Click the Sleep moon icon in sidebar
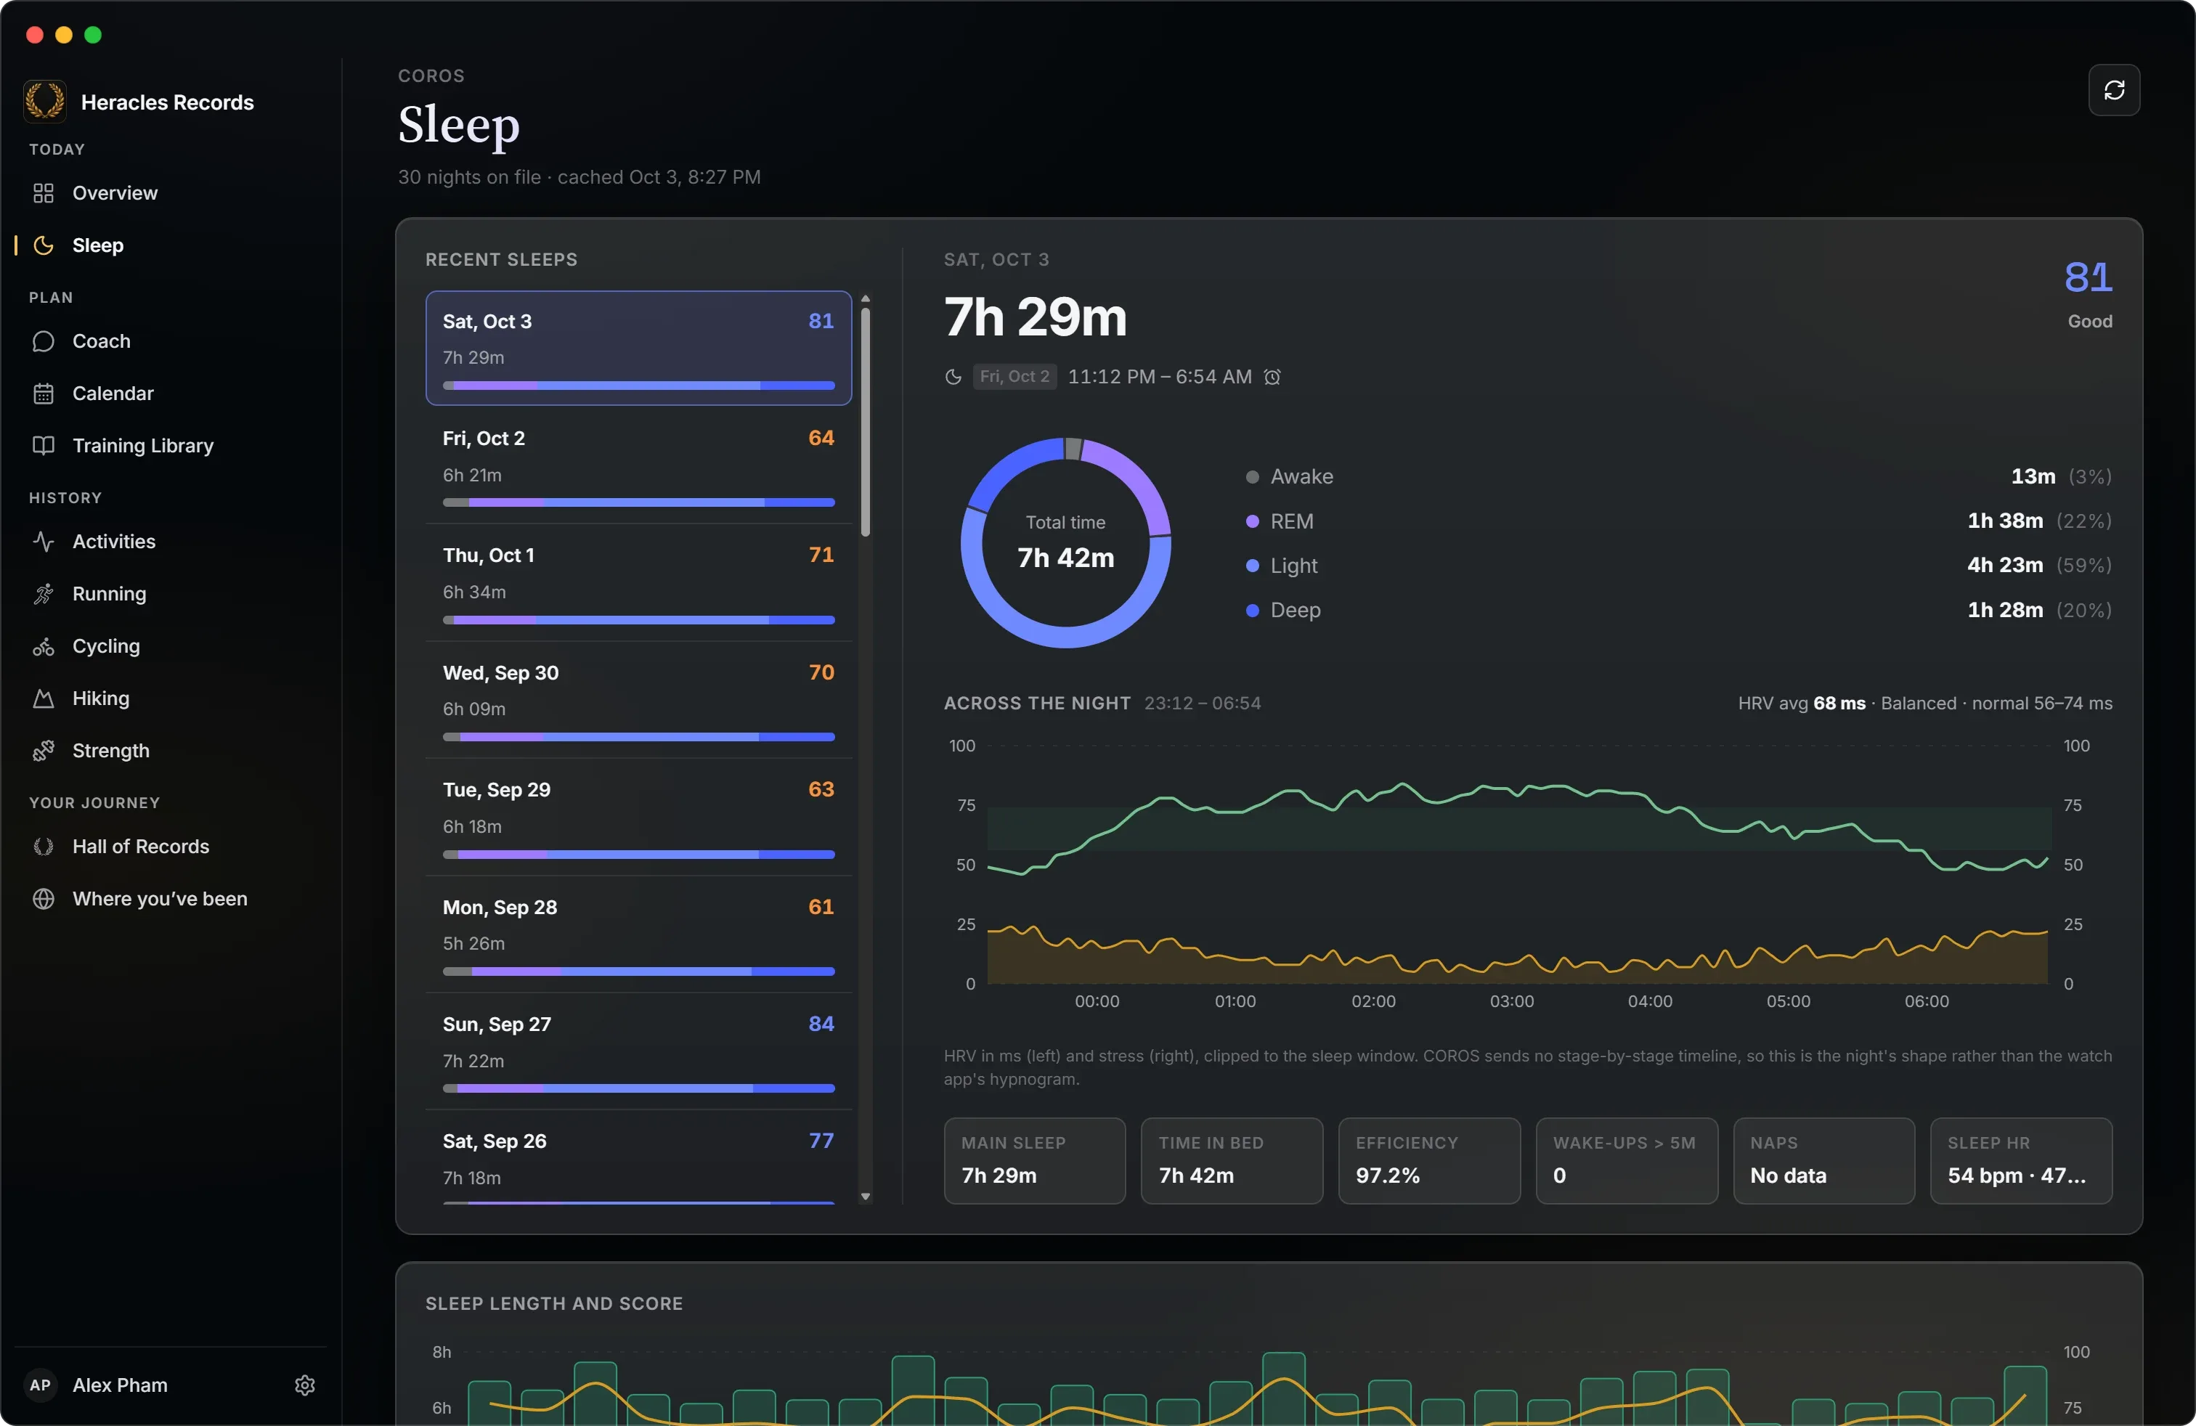 click(44, 245)
